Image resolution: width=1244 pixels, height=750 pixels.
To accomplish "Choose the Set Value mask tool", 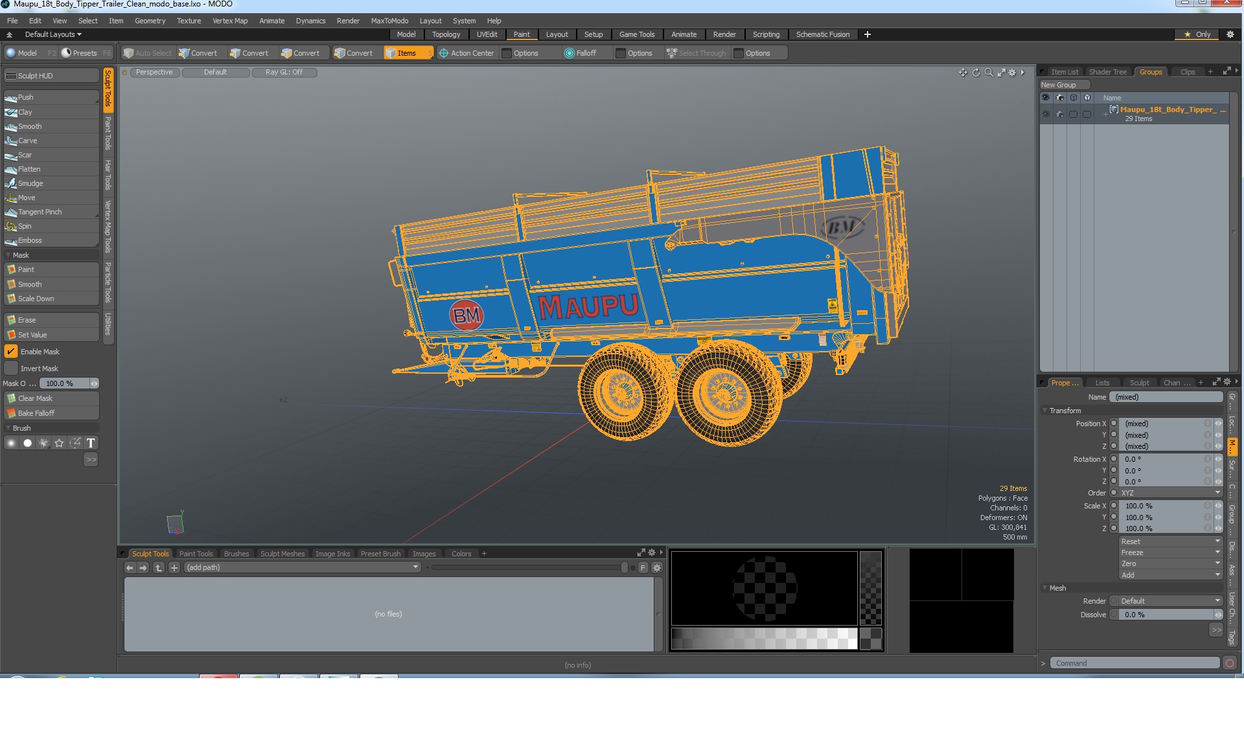I will click(x=51, y=335).
